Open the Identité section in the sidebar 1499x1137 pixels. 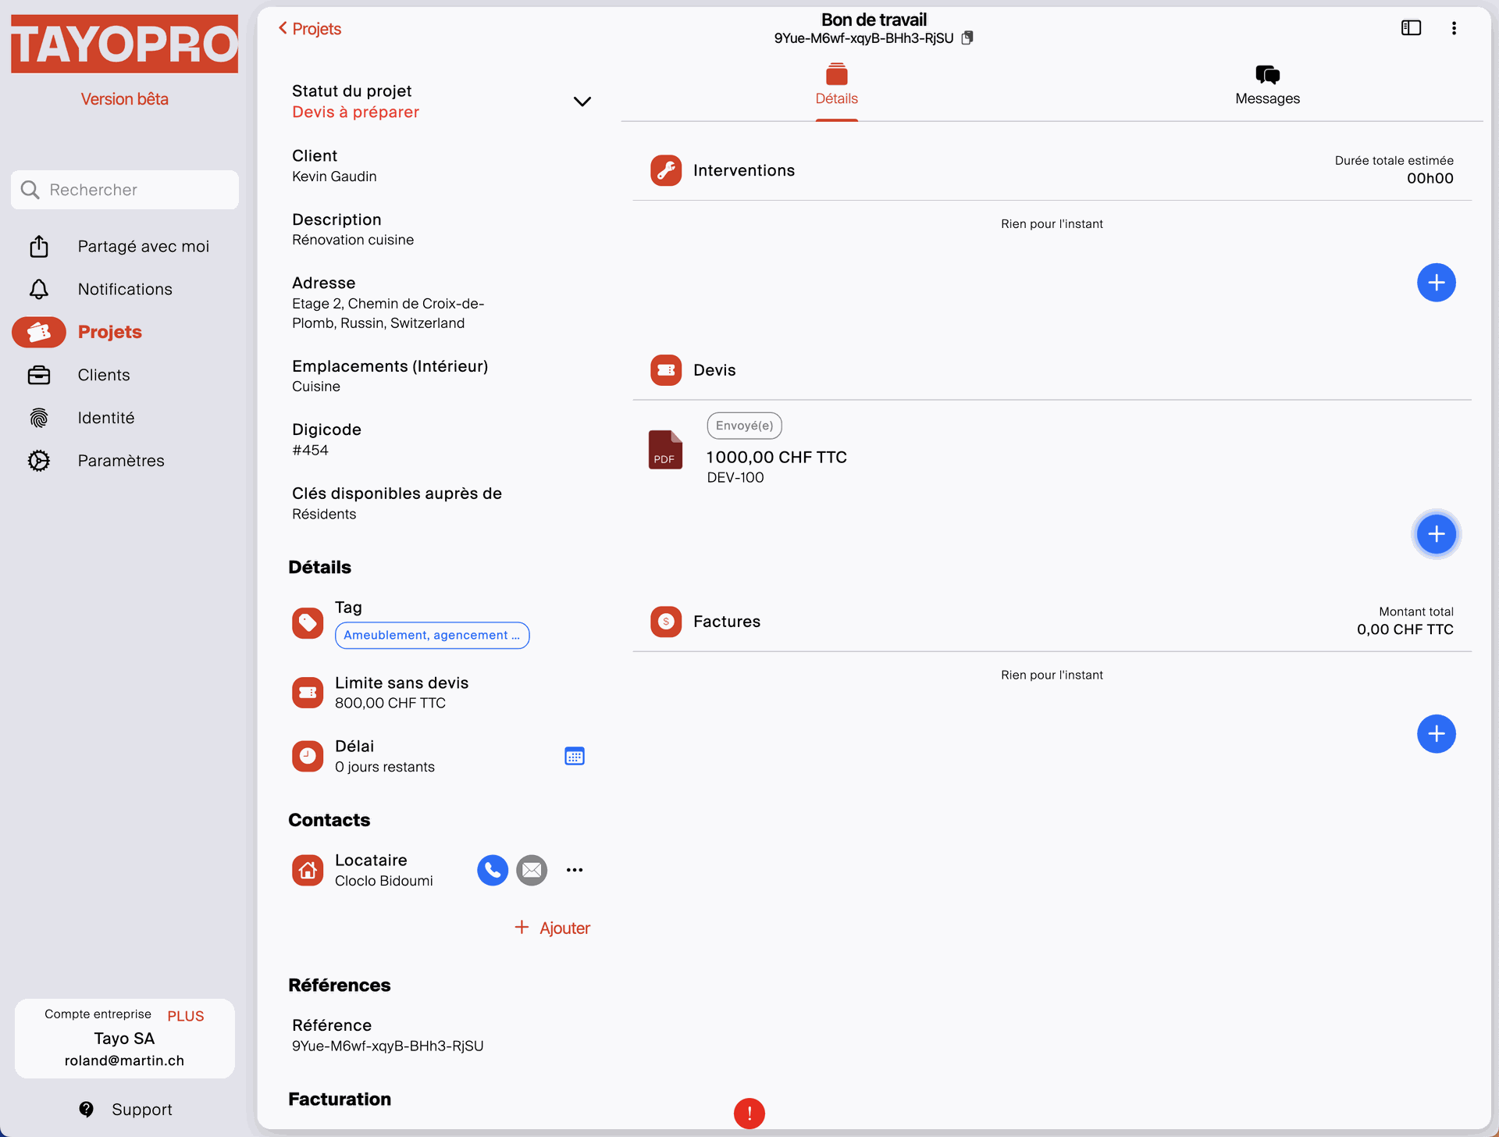tap(39, 417)
